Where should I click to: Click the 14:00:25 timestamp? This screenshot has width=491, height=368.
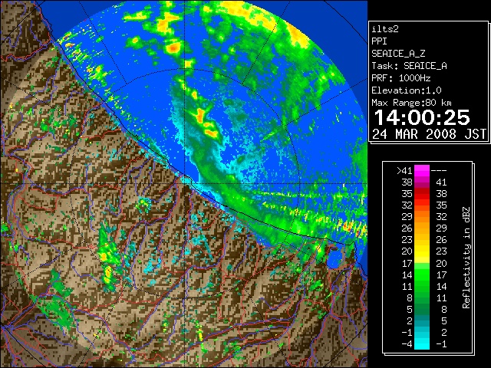(422, 117)
